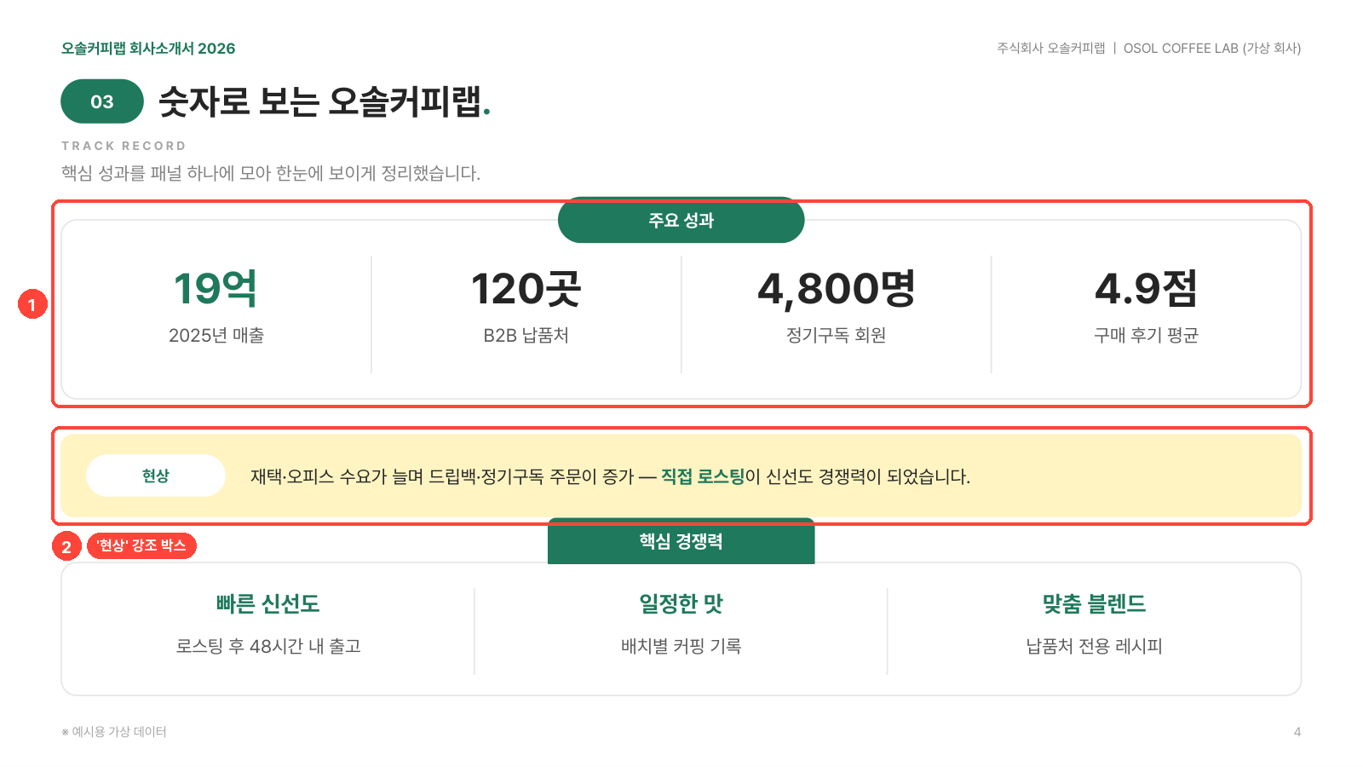
Task: Click the '구매 후기 평균' caption
Action: 1147,336
